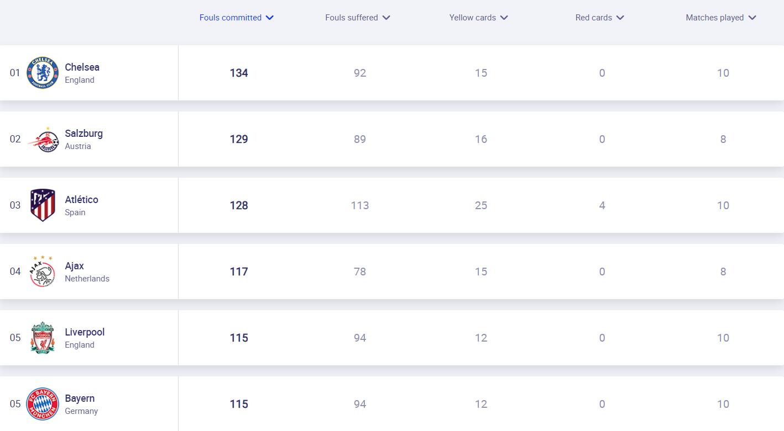Select Chelsea's 134 fouls committed value
The image size is (784, 431).
point(239,73)
